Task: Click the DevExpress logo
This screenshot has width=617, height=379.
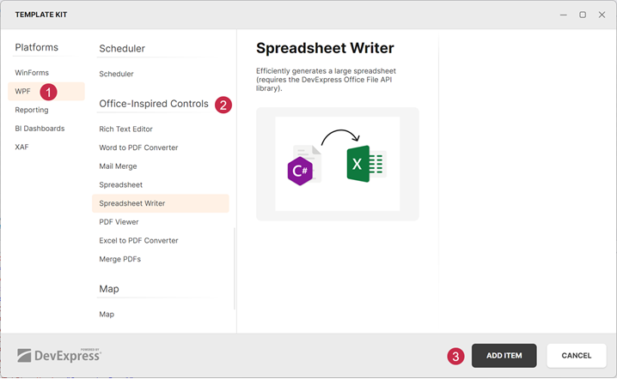Action: 59,356
